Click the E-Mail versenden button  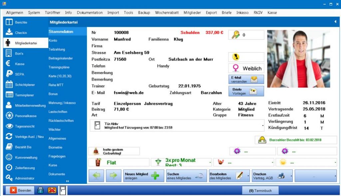246,79
